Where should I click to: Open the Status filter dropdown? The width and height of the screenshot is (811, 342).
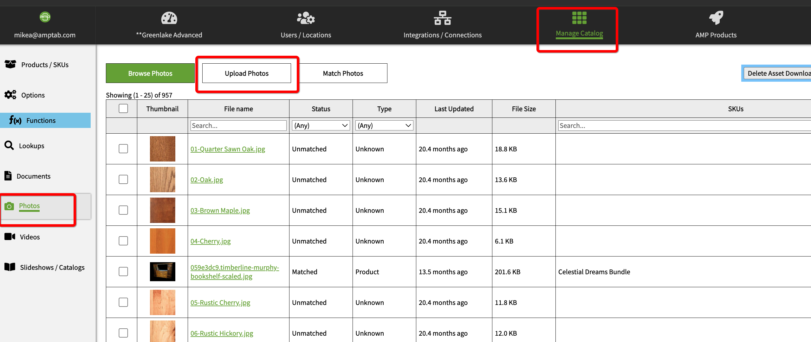[321, 125]
